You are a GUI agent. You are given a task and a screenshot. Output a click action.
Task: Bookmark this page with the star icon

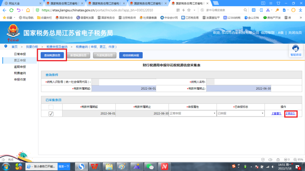click(189, 10)
